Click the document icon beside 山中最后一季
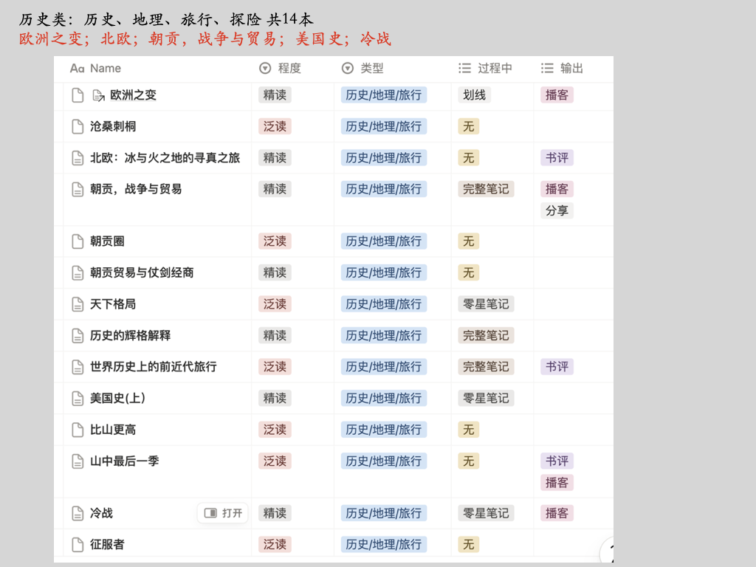Screen dimensions: 756x567 pos(78,461)
